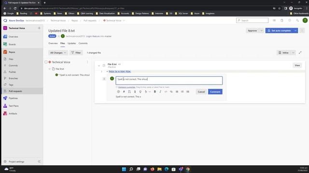This screenshot has width=309, height=173.
Task: Open user settings icon in header
Action: coord(297,20)
